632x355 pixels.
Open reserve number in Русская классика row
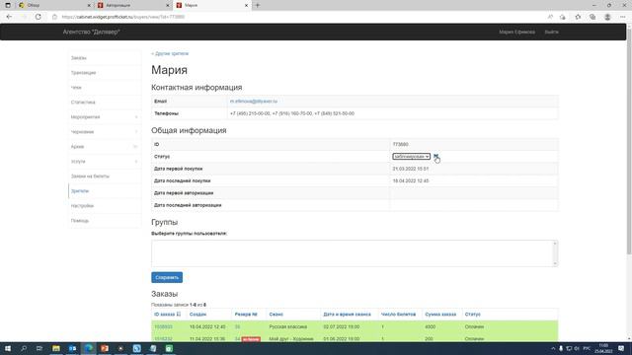[x=237, y=326]
